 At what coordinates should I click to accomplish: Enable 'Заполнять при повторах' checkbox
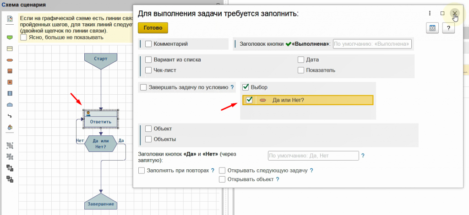click(x=142, y=171)
